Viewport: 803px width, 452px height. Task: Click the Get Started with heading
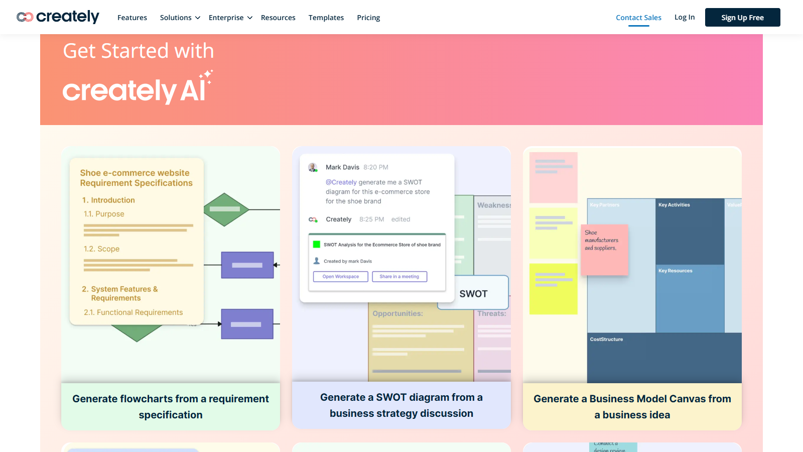tap(139, 51)
